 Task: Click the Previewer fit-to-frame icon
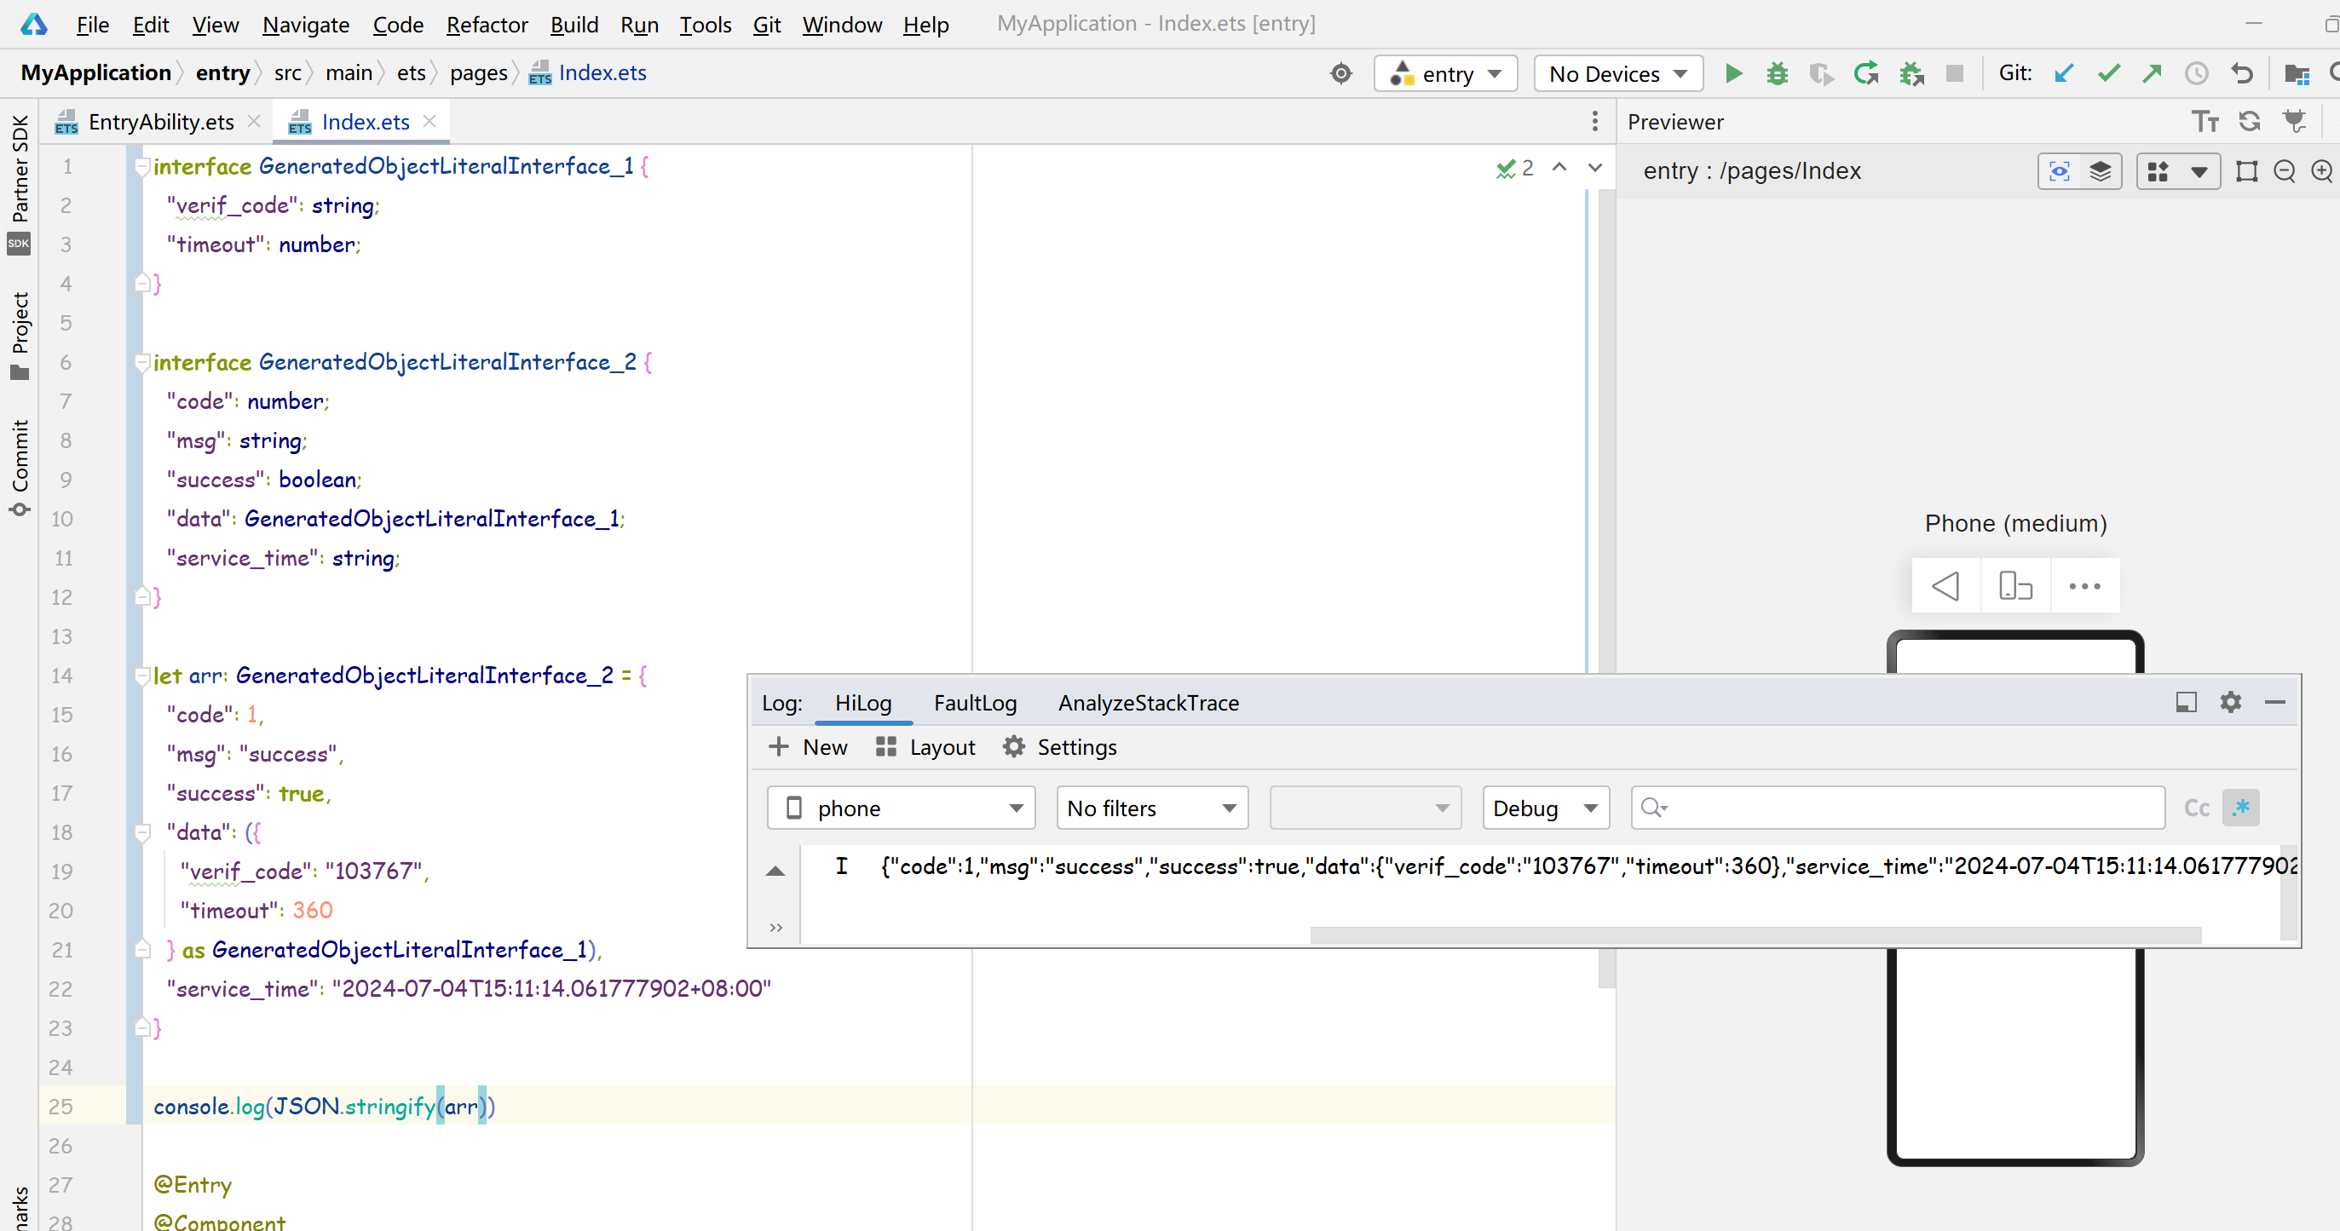point(2246,170)
